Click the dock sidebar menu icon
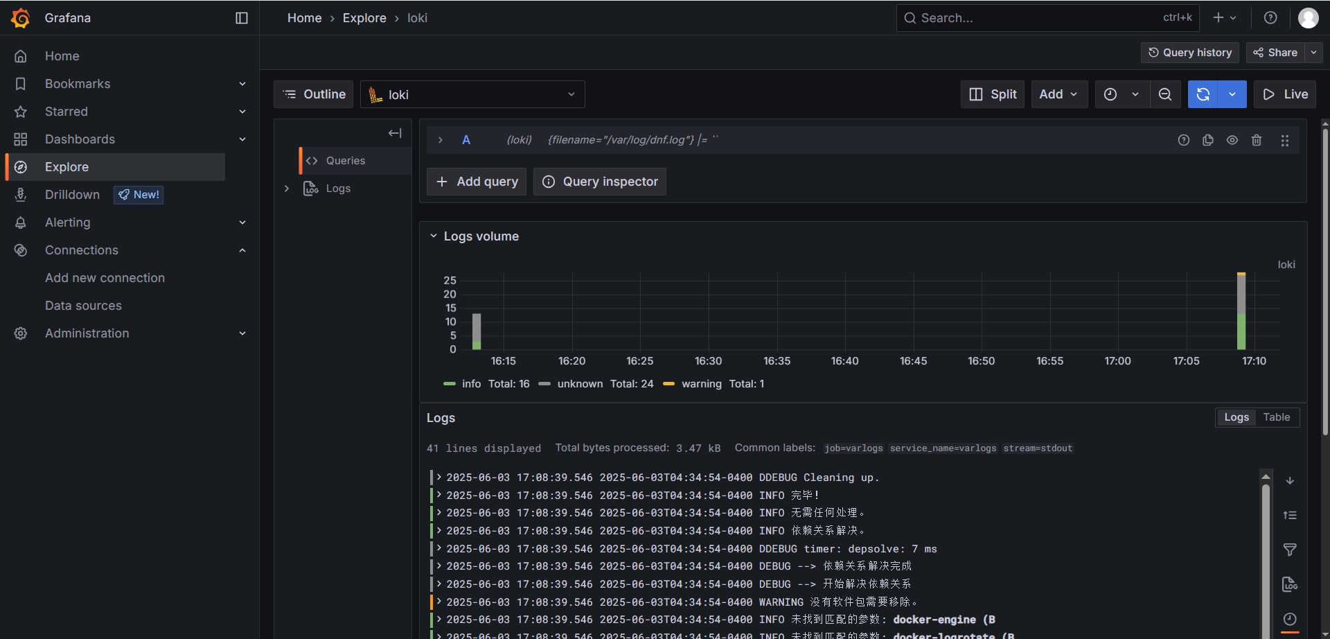The image size is (1330, 639). point(242,18)
